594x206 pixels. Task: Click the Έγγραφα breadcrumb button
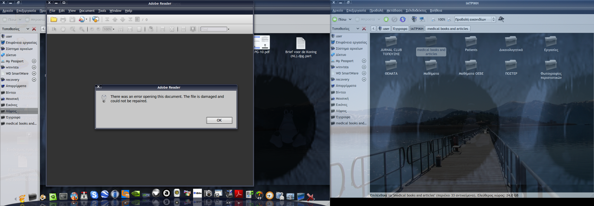(x=400, y=29)
